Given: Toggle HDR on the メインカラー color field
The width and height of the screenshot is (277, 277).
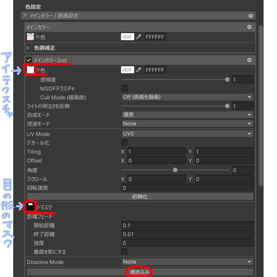Looking at the screenshot, I should 128,37.
